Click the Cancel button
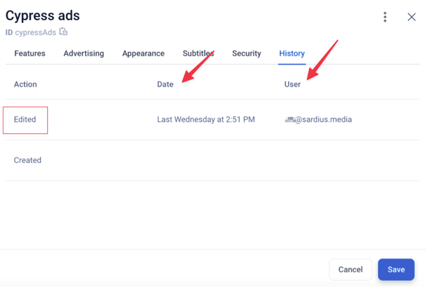The height and width of the screenshot is (287, 426). click(350, 270)
